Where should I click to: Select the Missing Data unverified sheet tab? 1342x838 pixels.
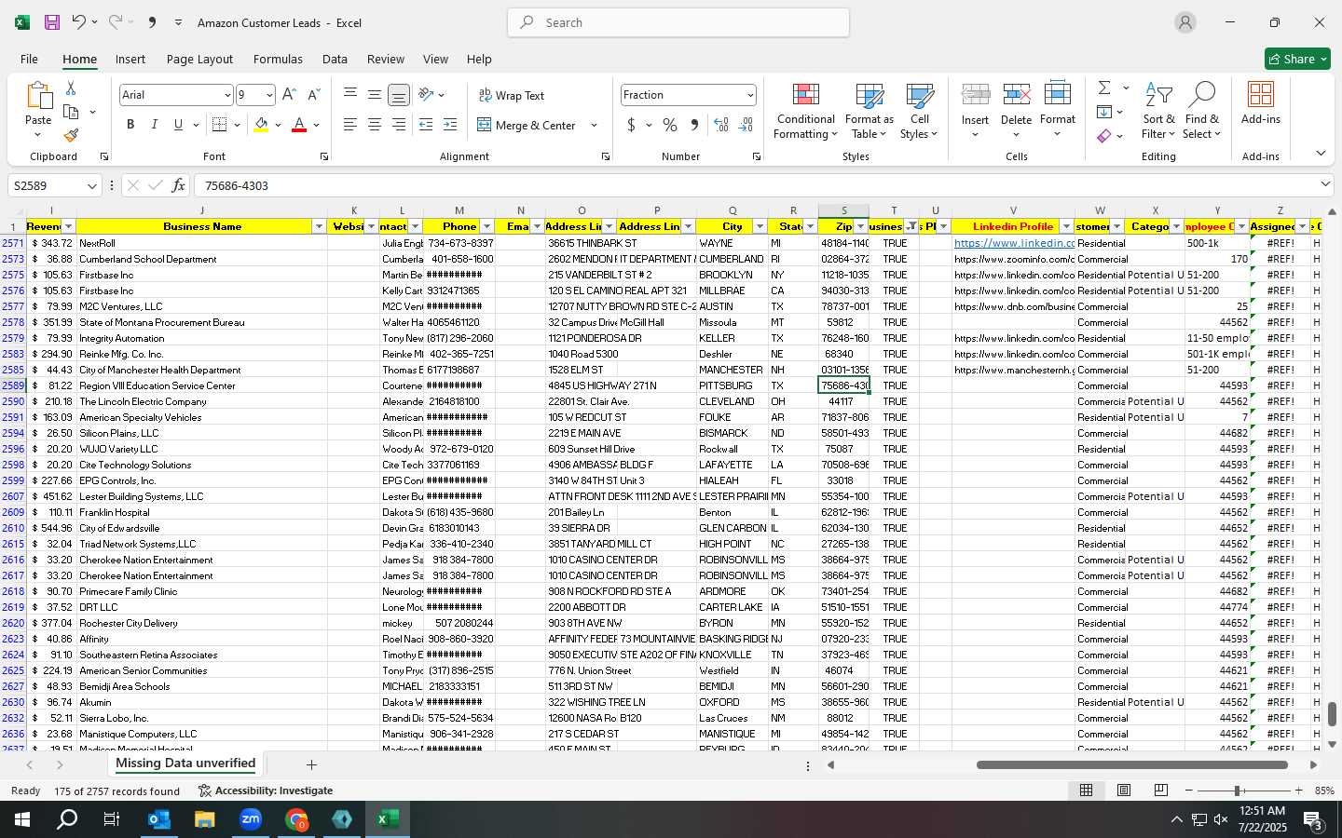click(x=185, y=764)
